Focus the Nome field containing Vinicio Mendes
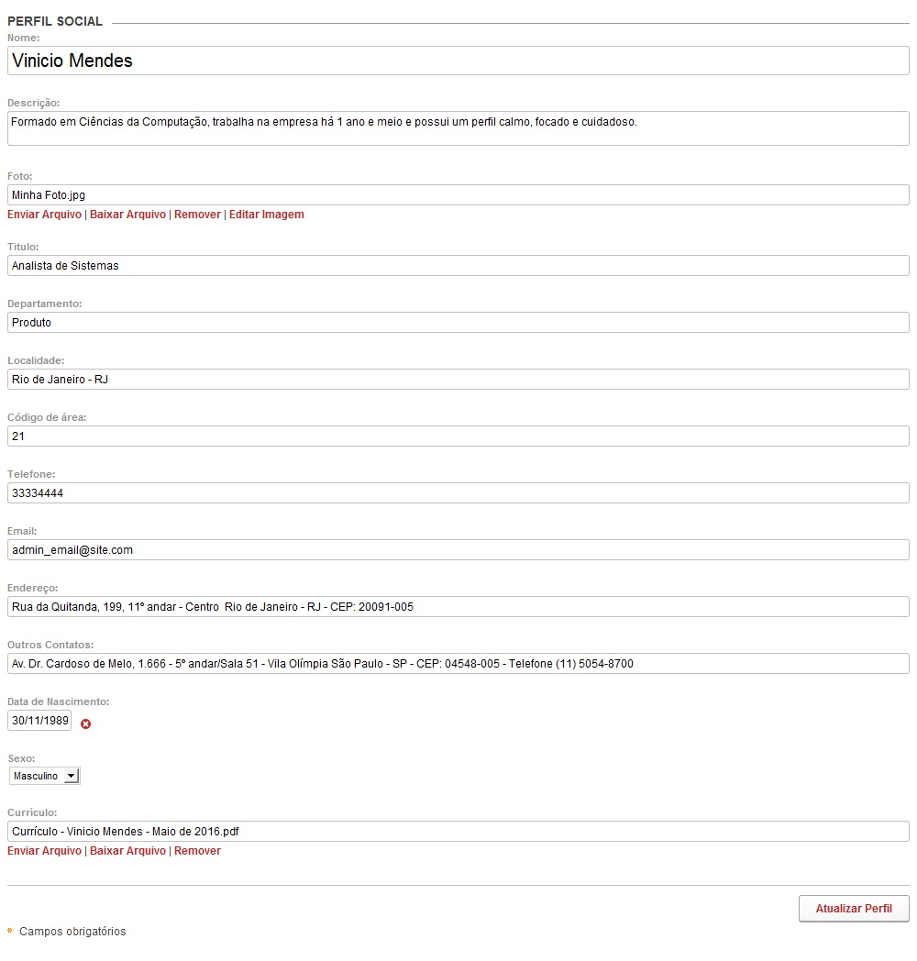The image size is (917, 961). [x=458, y=61]
